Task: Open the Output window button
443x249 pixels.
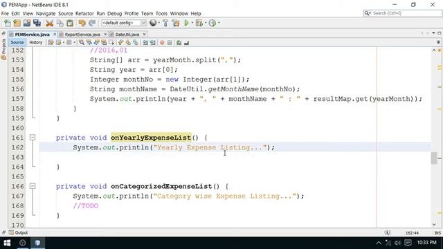Action: tap(19, 232)
